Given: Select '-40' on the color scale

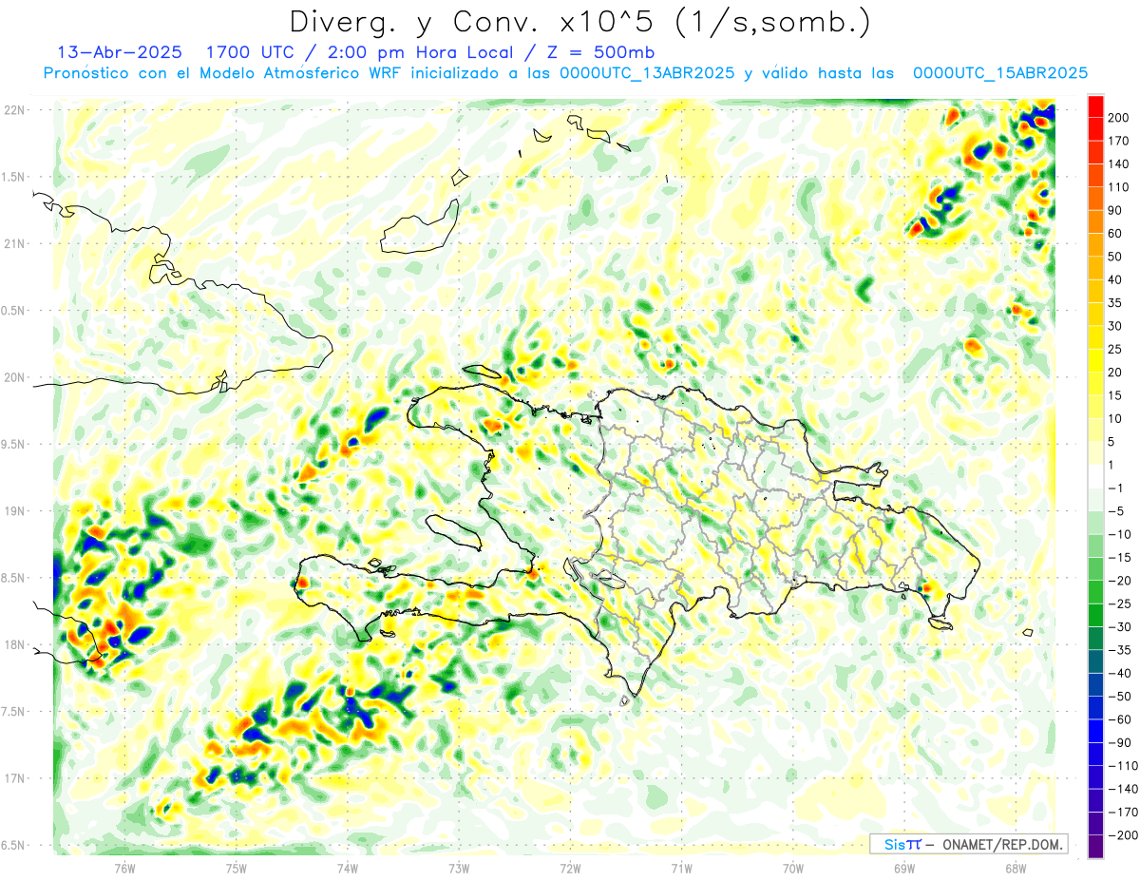Looking at the screenshot, I should (x=1119, y=673).
